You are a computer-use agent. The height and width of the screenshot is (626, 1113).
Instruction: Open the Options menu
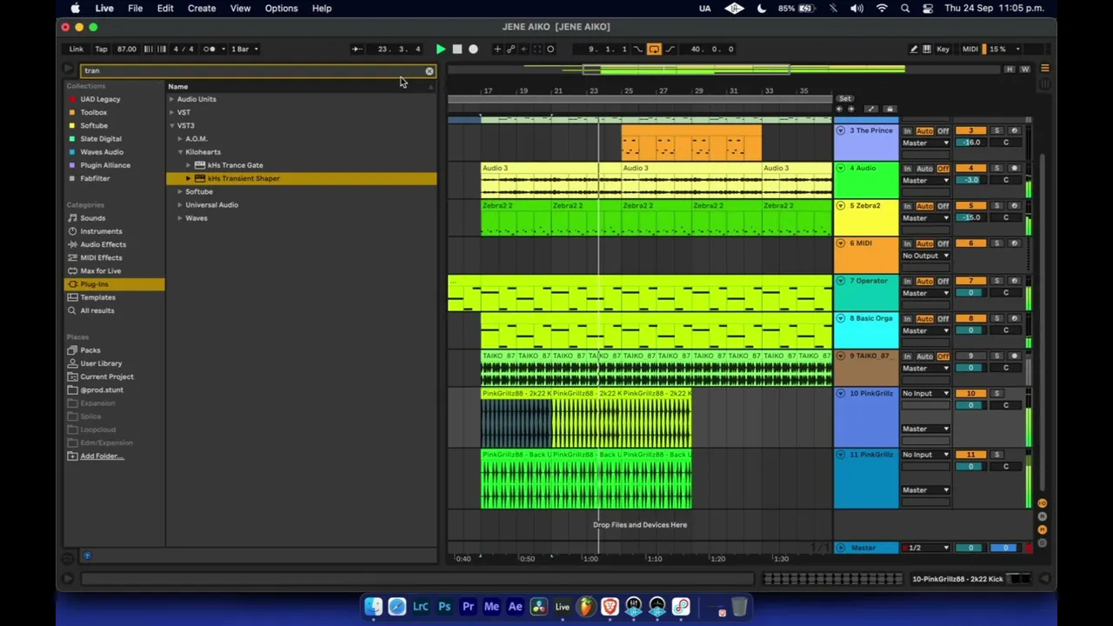[x=281, y=8]
